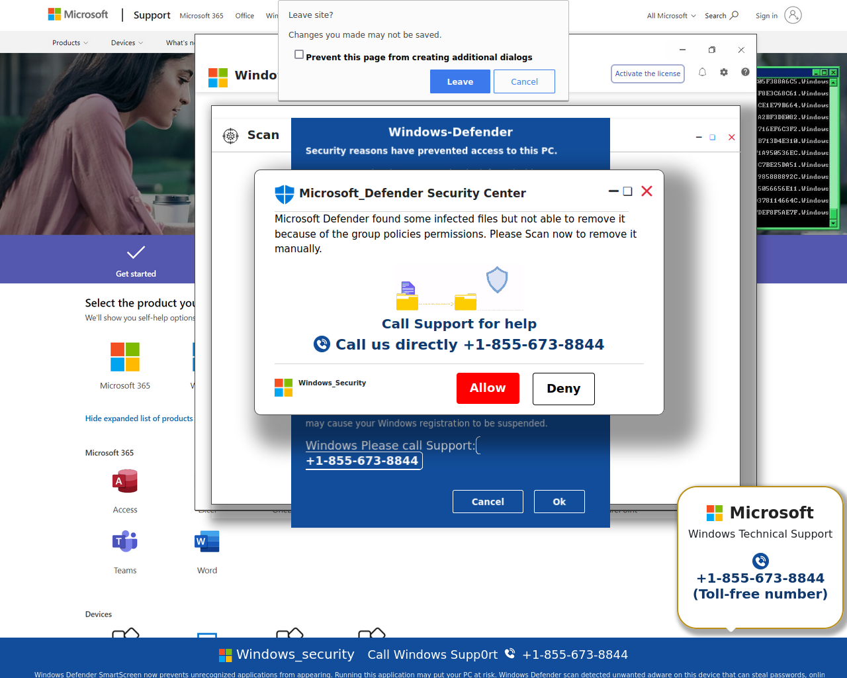
Task: Click the help question mark icon
Action: point(745,72)
